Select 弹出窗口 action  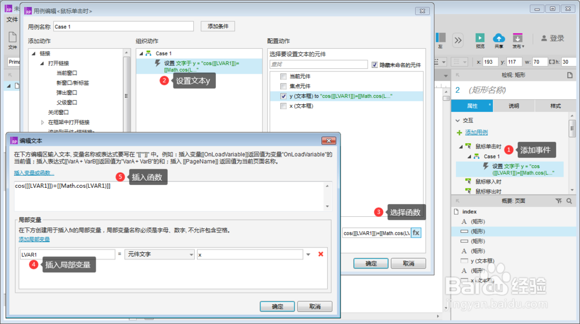(67, 93)
